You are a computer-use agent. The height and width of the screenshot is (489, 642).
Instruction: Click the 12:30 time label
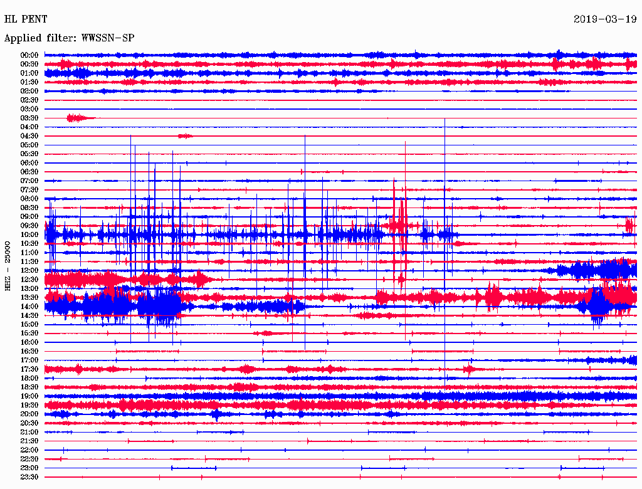pos(29,280)
